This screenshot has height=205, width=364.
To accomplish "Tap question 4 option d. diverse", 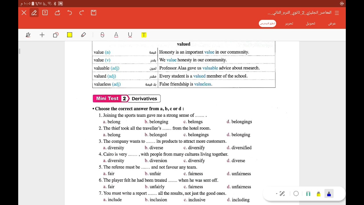I will (x=236, y=161).
